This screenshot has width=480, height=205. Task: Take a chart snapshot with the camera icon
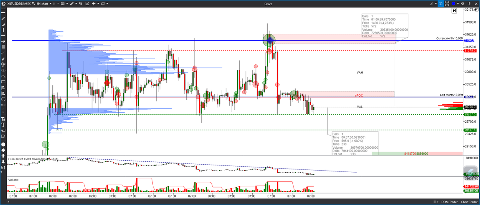pos(440,4)
